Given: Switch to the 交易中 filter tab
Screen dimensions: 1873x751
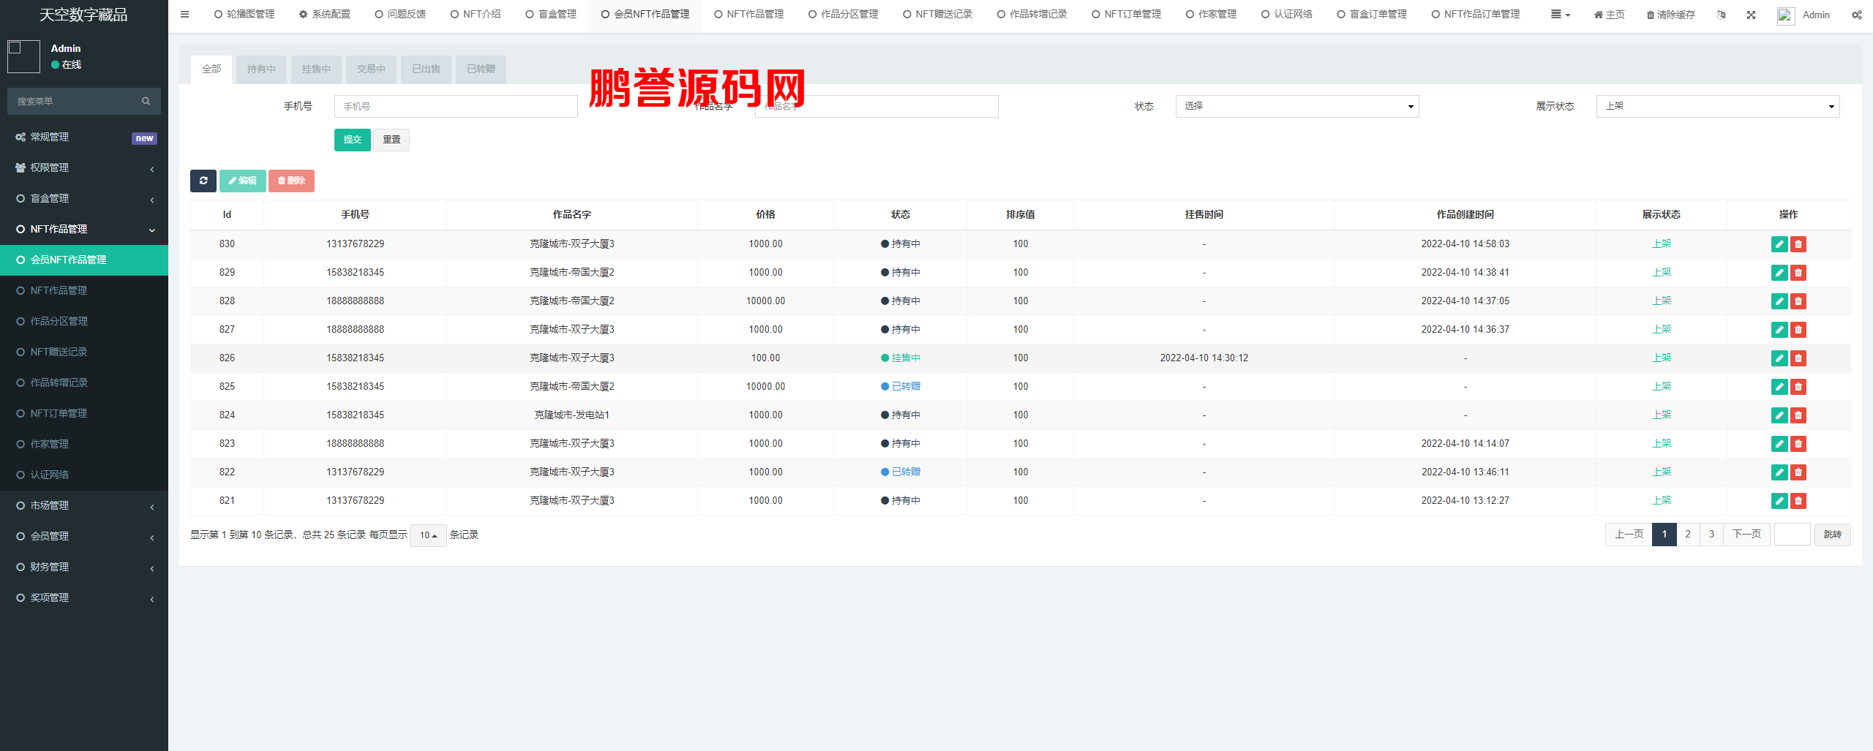Looking at the screenshot, I should (371, 69).
